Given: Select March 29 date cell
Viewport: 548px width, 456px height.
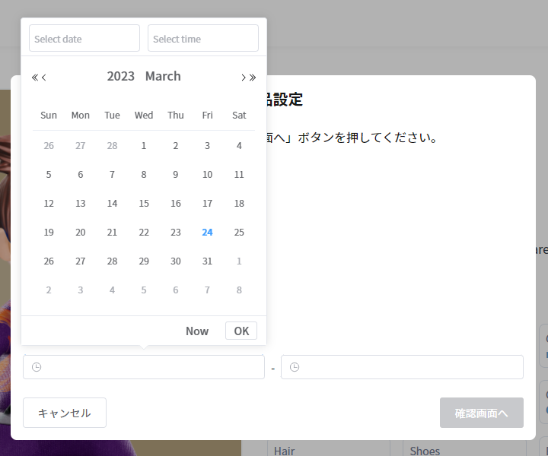Looking at the screenshot, I should (x=144, y=261).
